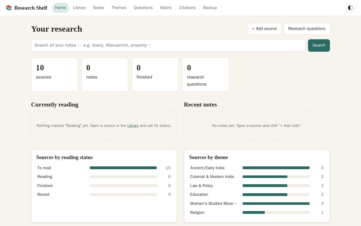Open the Home tab

(60, 8)
